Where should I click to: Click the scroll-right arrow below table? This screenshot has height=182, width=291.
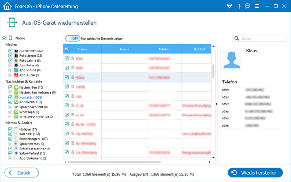pos(210,162)
